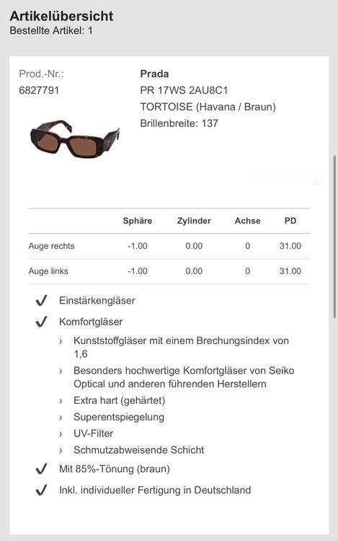This screenshot has width=338, height=541.
Task: Click the chevron before Schmutzabweisende Schicht
Action: coord(61,451)
